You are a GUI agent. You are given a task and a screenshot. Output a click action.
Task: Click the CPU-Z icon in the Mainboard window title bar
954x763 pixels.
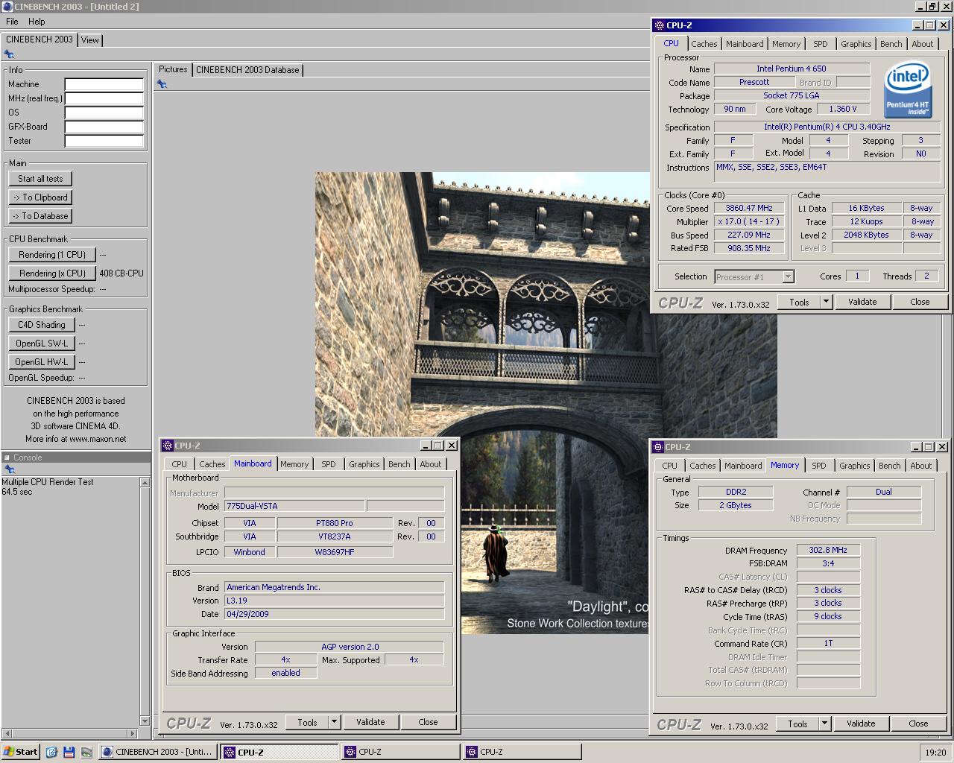point(168,446)
